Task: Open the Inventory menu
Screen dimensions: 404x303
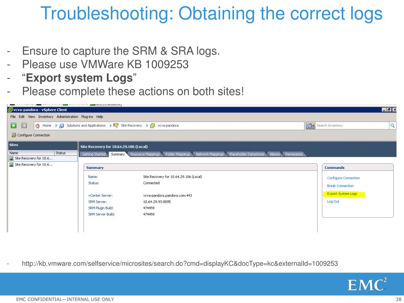Action: [x=46, y=117]
